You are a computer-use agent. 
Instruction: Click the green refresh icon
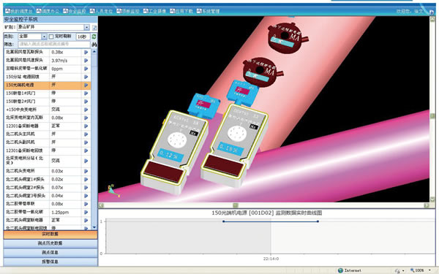click(x=94, y=37)
